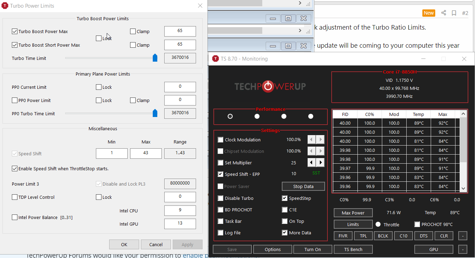Edit Turbo Boost Power Max value field
Image resolution: width=475 pixels, height=258 pixels.
(x=180, y=31)
